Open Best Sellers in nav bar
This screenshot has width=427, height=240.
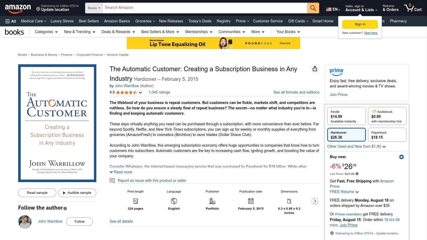pyautogui.click(x=89, y=21)
